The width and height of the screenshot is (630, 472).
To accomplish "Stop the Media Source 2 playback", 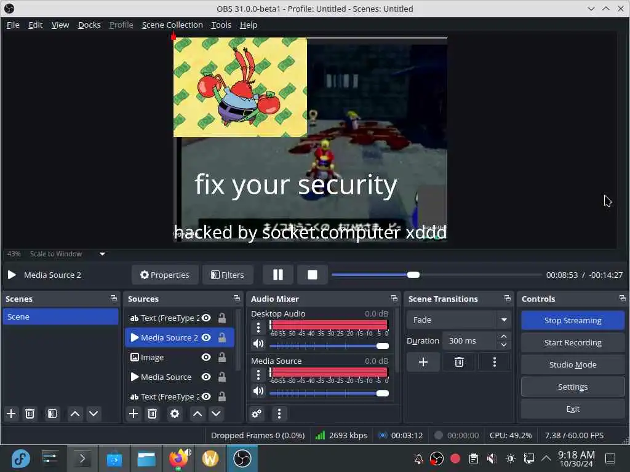I will (x=312, y=275).
